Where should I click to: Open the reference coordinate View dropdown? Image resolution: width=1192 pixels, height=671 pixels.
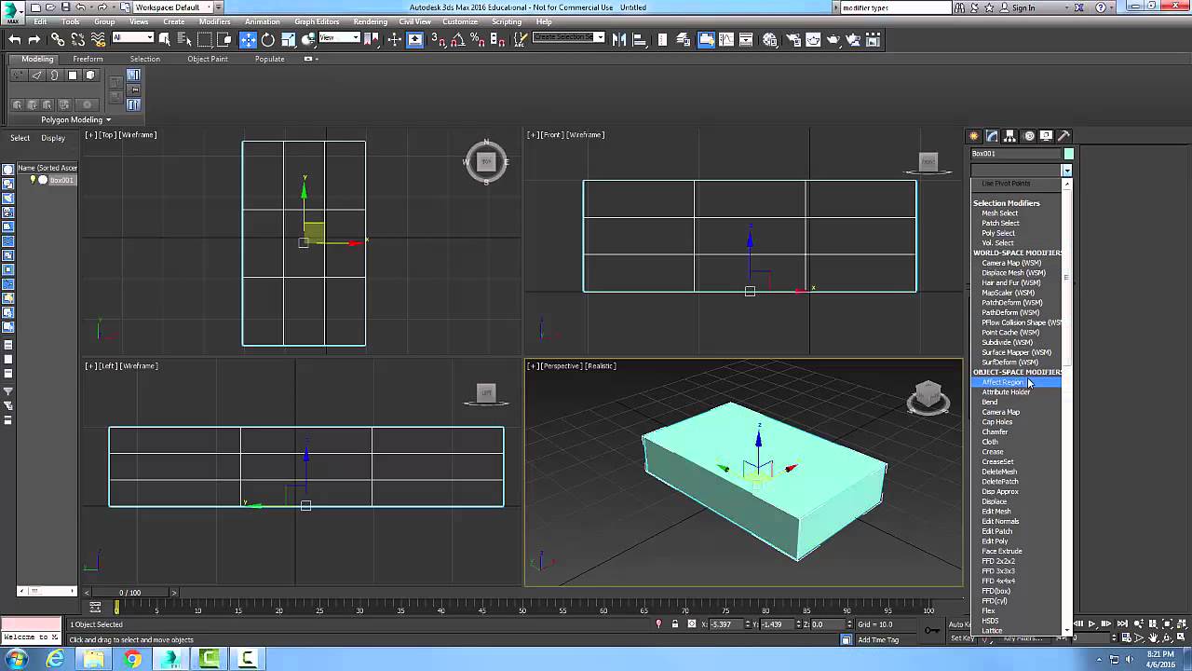340,37
